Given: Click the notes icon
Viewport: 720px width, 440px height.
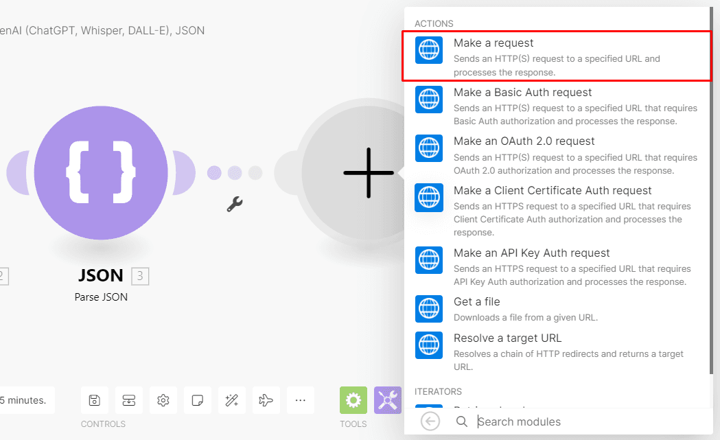Looking at the screenshot, I should [x=198, y=400].
